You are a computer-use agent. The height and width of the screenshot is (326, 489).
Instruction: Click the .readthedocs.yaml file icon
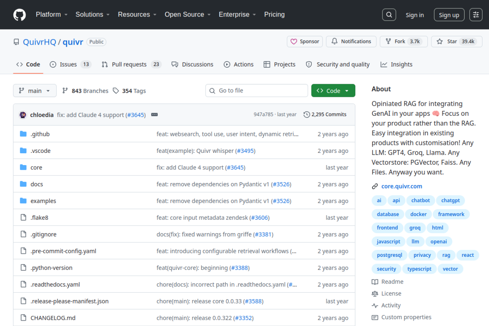[x=23, y=285]
